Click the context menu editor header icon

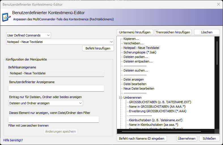point(6,16)
